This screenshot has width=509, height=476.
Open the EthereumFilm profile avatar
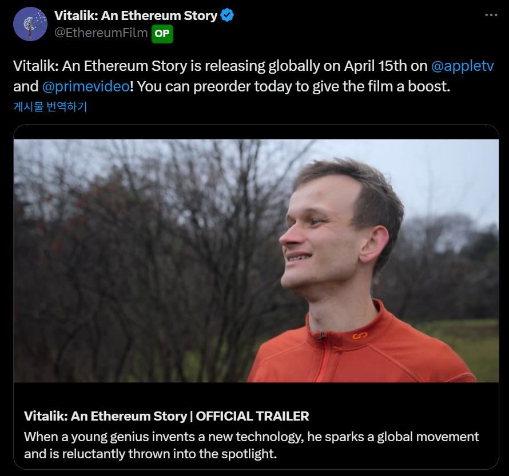pyautogui.click(x=30, y=25)
